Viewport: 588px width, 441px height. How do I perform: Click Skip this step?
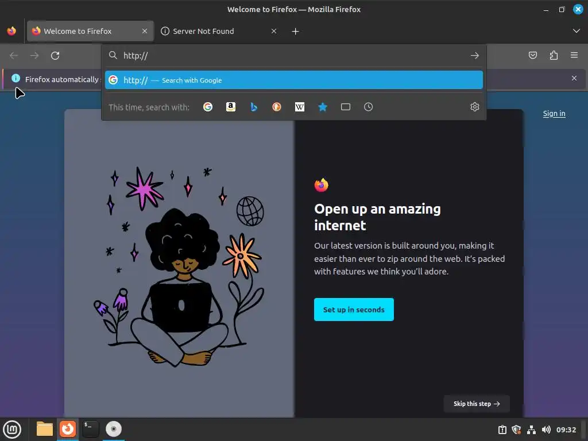pyautogui.click(x=477, y=404)
